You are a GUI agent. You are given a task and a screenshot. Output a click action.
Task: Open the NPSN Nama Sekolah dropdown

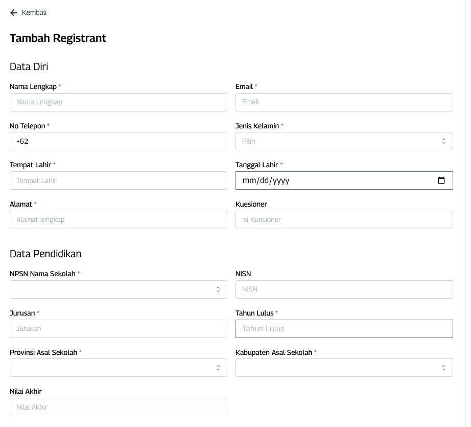coord(117,289)
